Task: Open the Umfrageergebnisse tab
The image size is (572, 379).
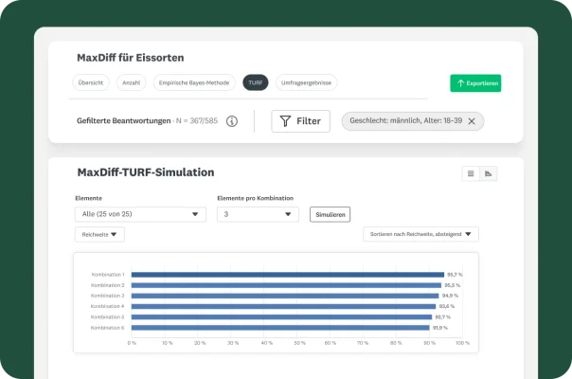Action: (306, 83)
